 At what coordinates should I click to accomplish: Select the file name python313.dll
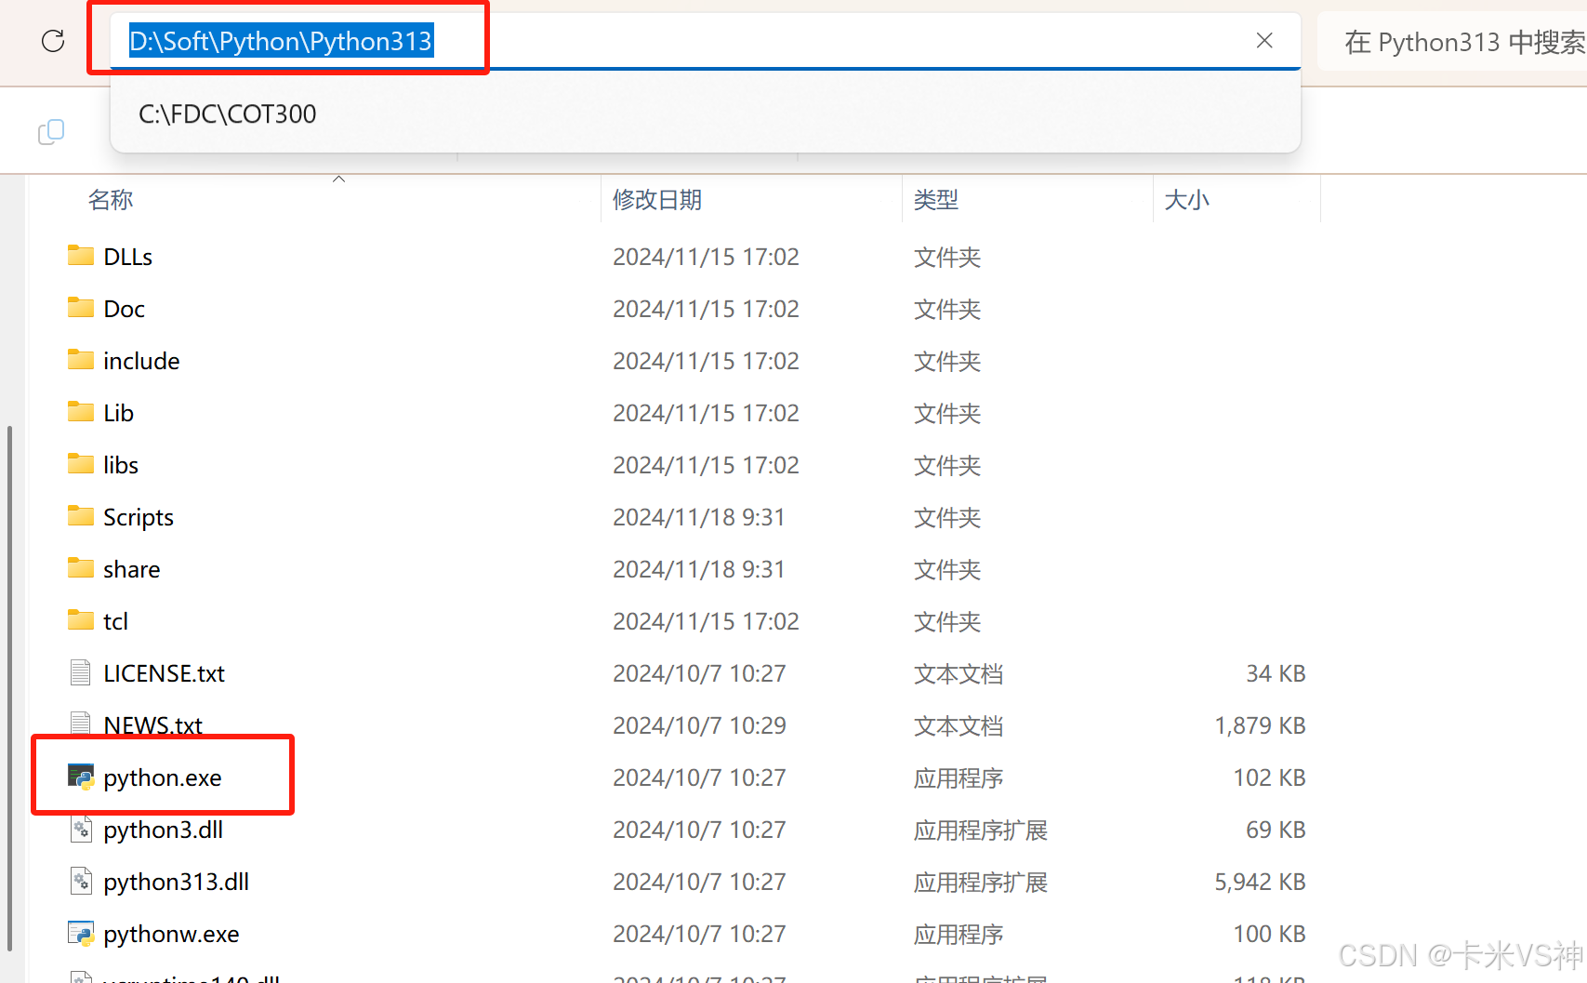pyautogui.click(x=177, y=882)
